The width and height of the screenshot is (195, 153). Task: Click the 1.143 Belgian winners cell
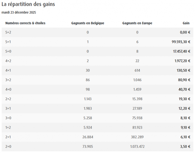click(x=88, y=99)
